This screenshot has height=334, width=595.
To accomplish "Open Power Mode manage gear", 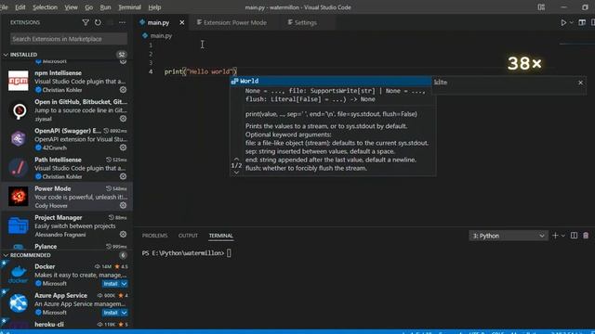I will pos(123,205).
